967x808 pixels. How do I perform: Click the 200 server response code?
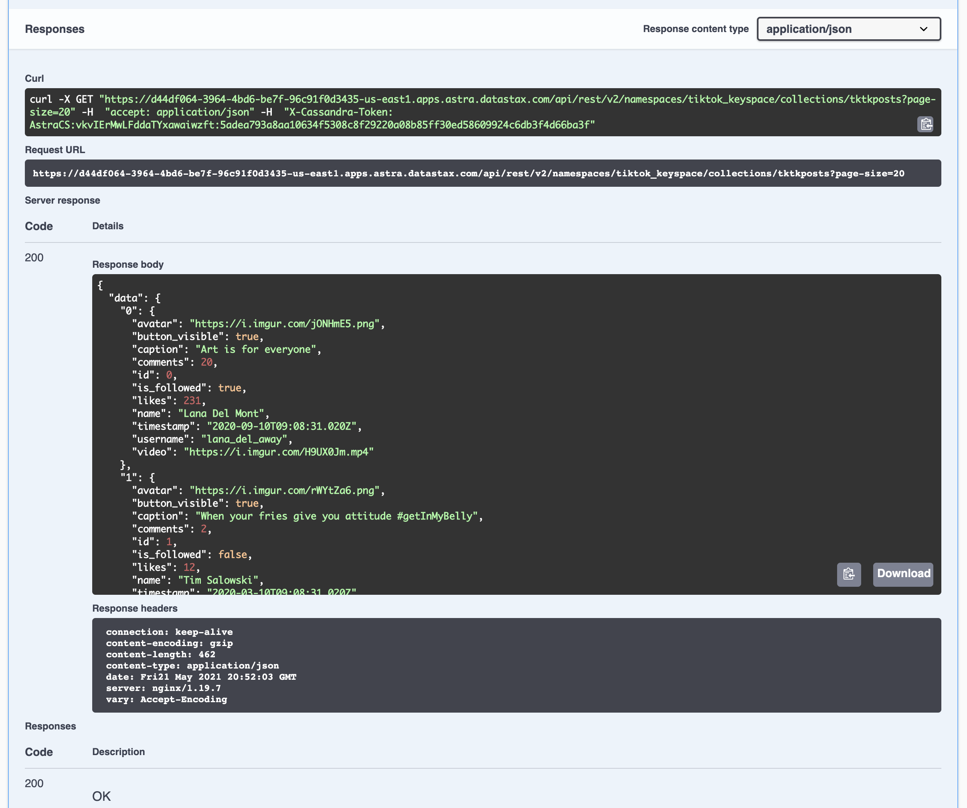[34, 257]
